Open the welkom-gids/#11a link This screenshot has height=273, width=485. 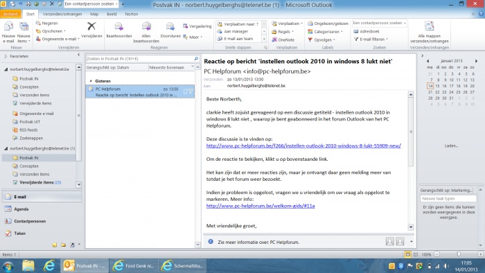(261, 206)
